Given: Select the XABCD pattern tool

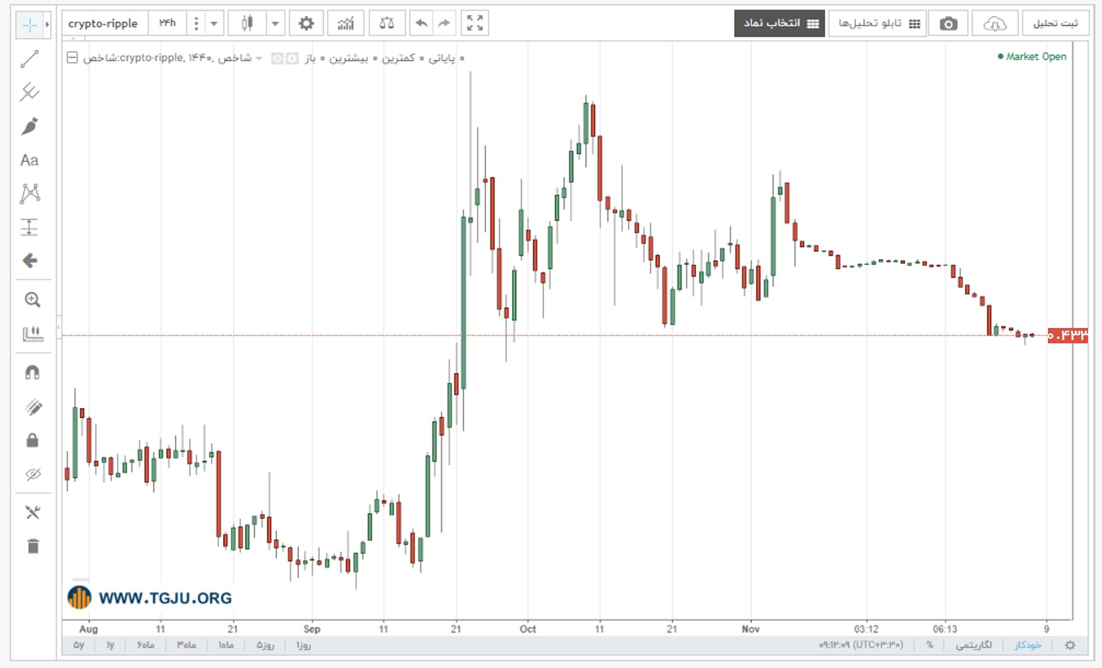Looking at the screenshot, I should (x=29, y=194).
